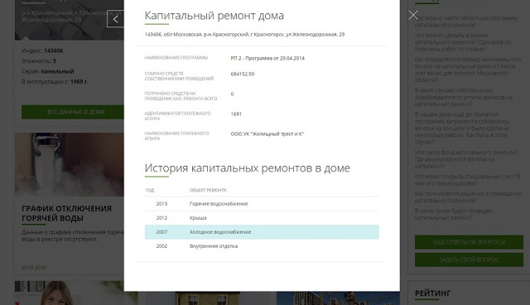Click the 'ВСЕ ДАННЫЕ О ДОМЕ' button
530x305 pixels.
(x=73, y=112)
